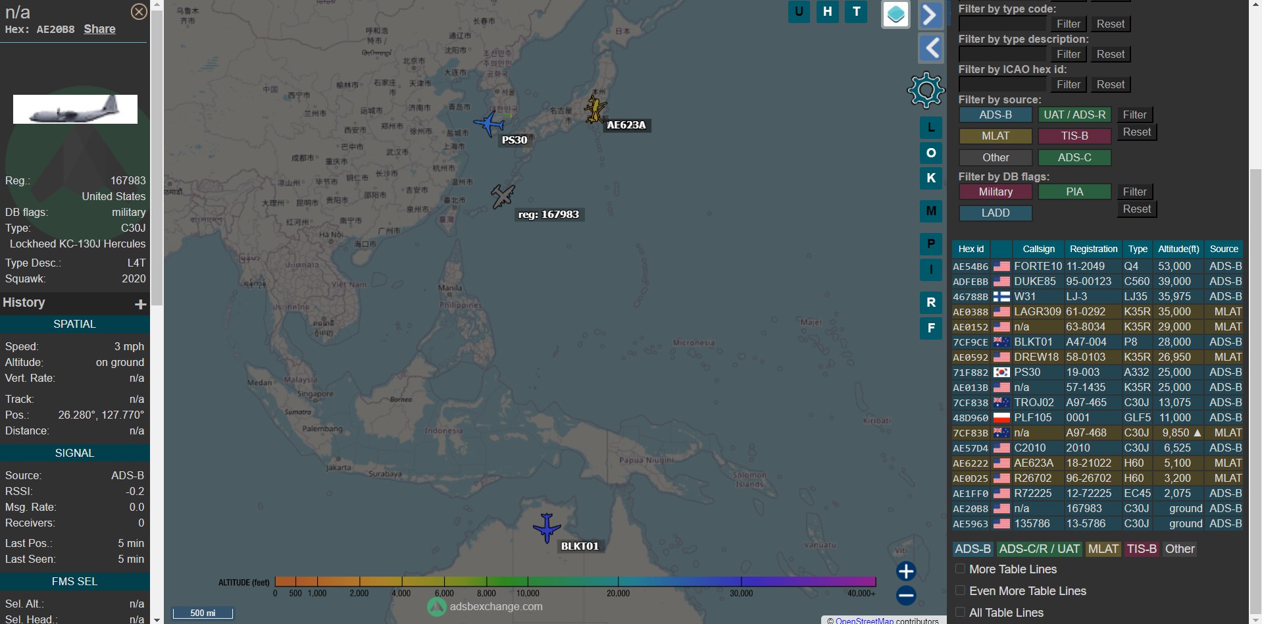Enable the All Table Lines checkbox
The image size is (1262, 624).
click(960, 612)
